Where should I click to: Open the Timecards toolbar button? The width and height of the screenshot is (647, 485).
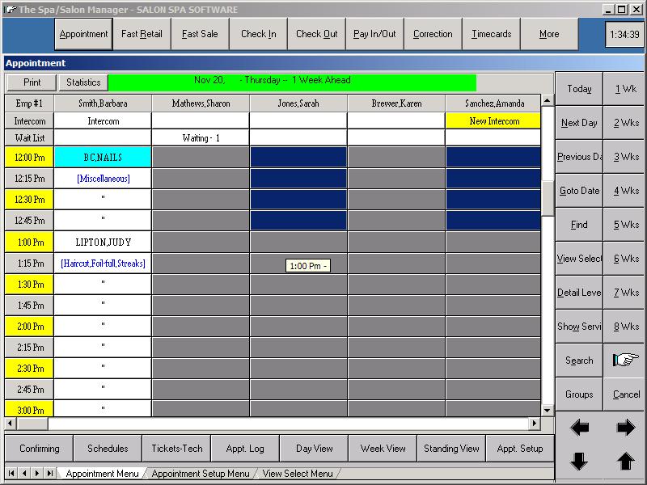point(492,34)
